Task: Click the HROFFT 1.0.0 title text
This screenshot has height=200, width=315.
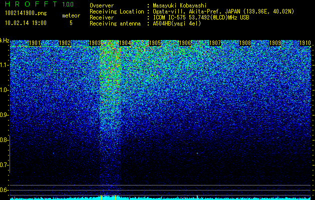Action: pyautogui.click(x=40, y=4)
